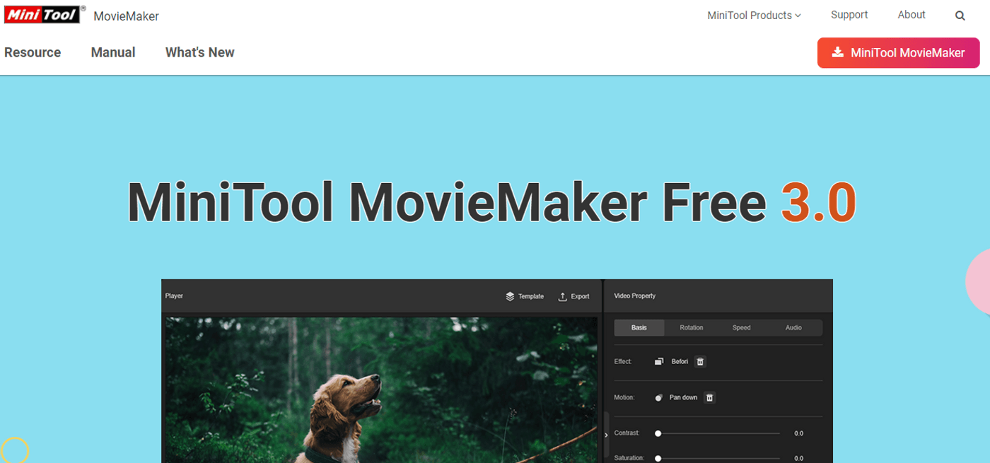
Task: Open the Export function in the Player panel
Action: click(574, 296)
